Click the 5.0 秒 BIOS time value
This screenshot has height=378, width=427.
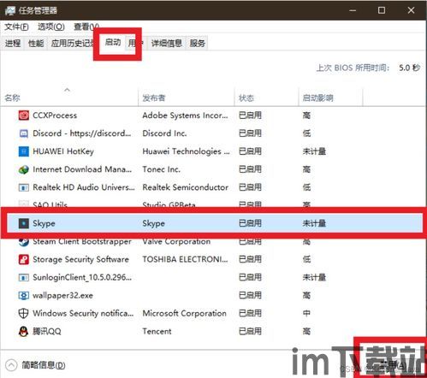tap(409, 68)
